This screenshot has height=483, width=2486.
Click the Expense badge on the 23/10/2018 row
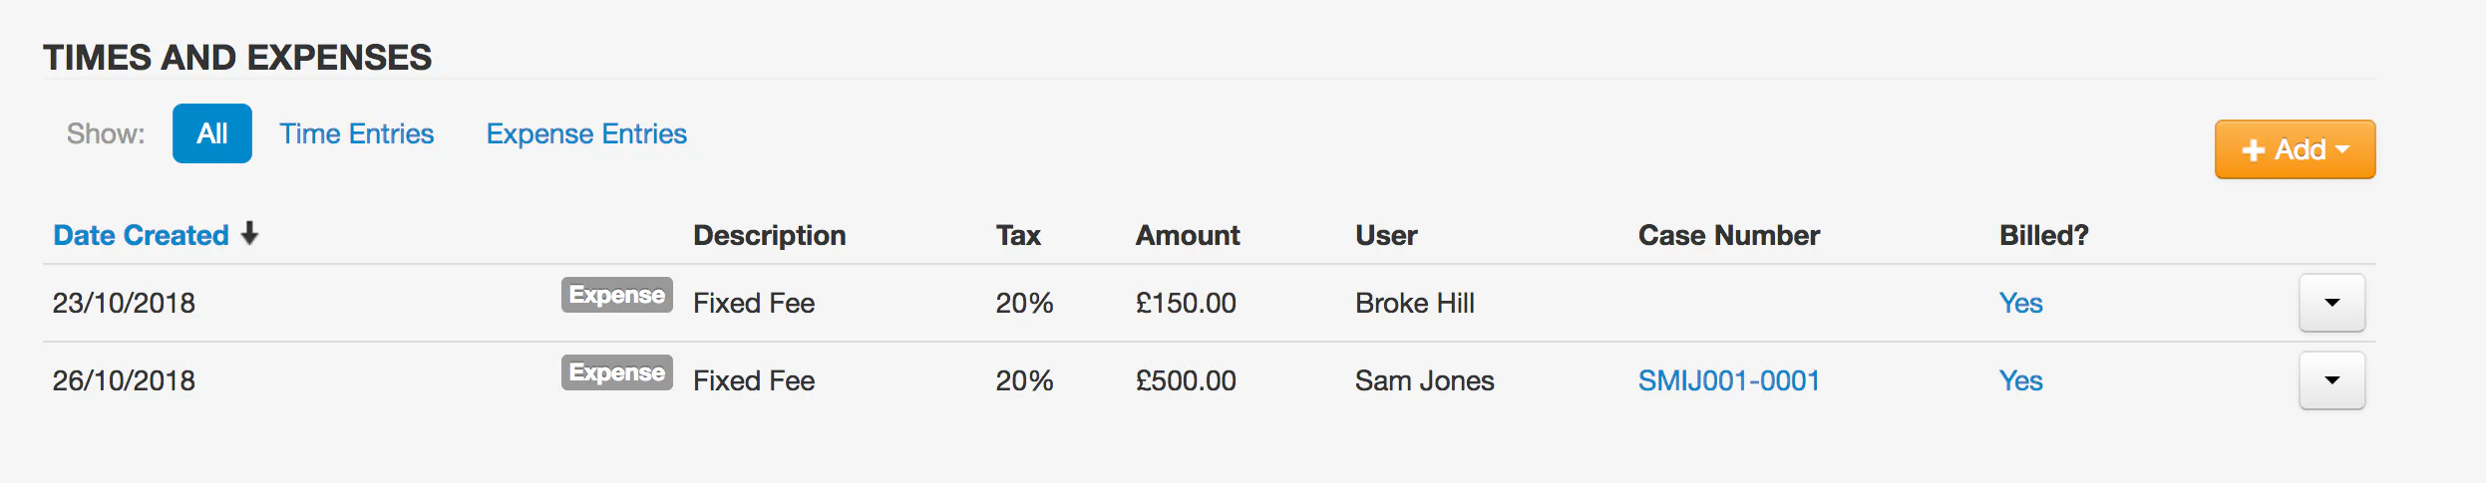[616, 295]
